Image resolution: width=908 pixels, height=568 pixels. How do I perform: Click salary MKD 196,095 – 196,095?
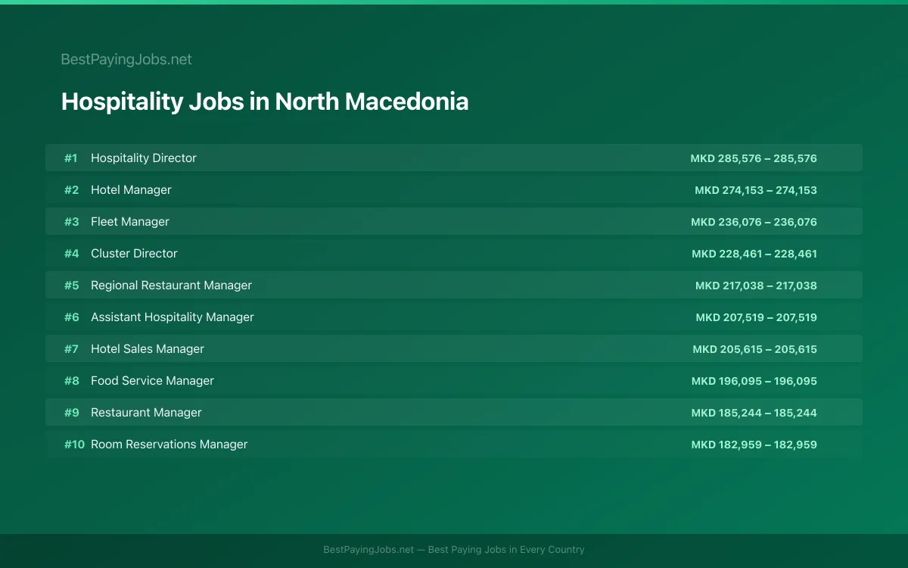754,381
